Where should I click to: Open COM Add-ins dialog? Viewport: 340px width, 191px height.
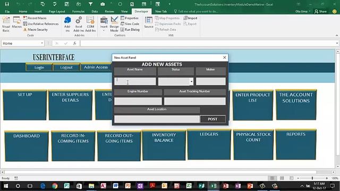[x=90, y=24]
